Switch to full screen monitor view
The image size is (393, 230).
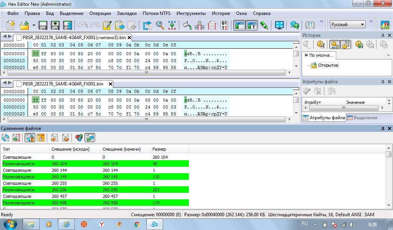coord(279,25)
